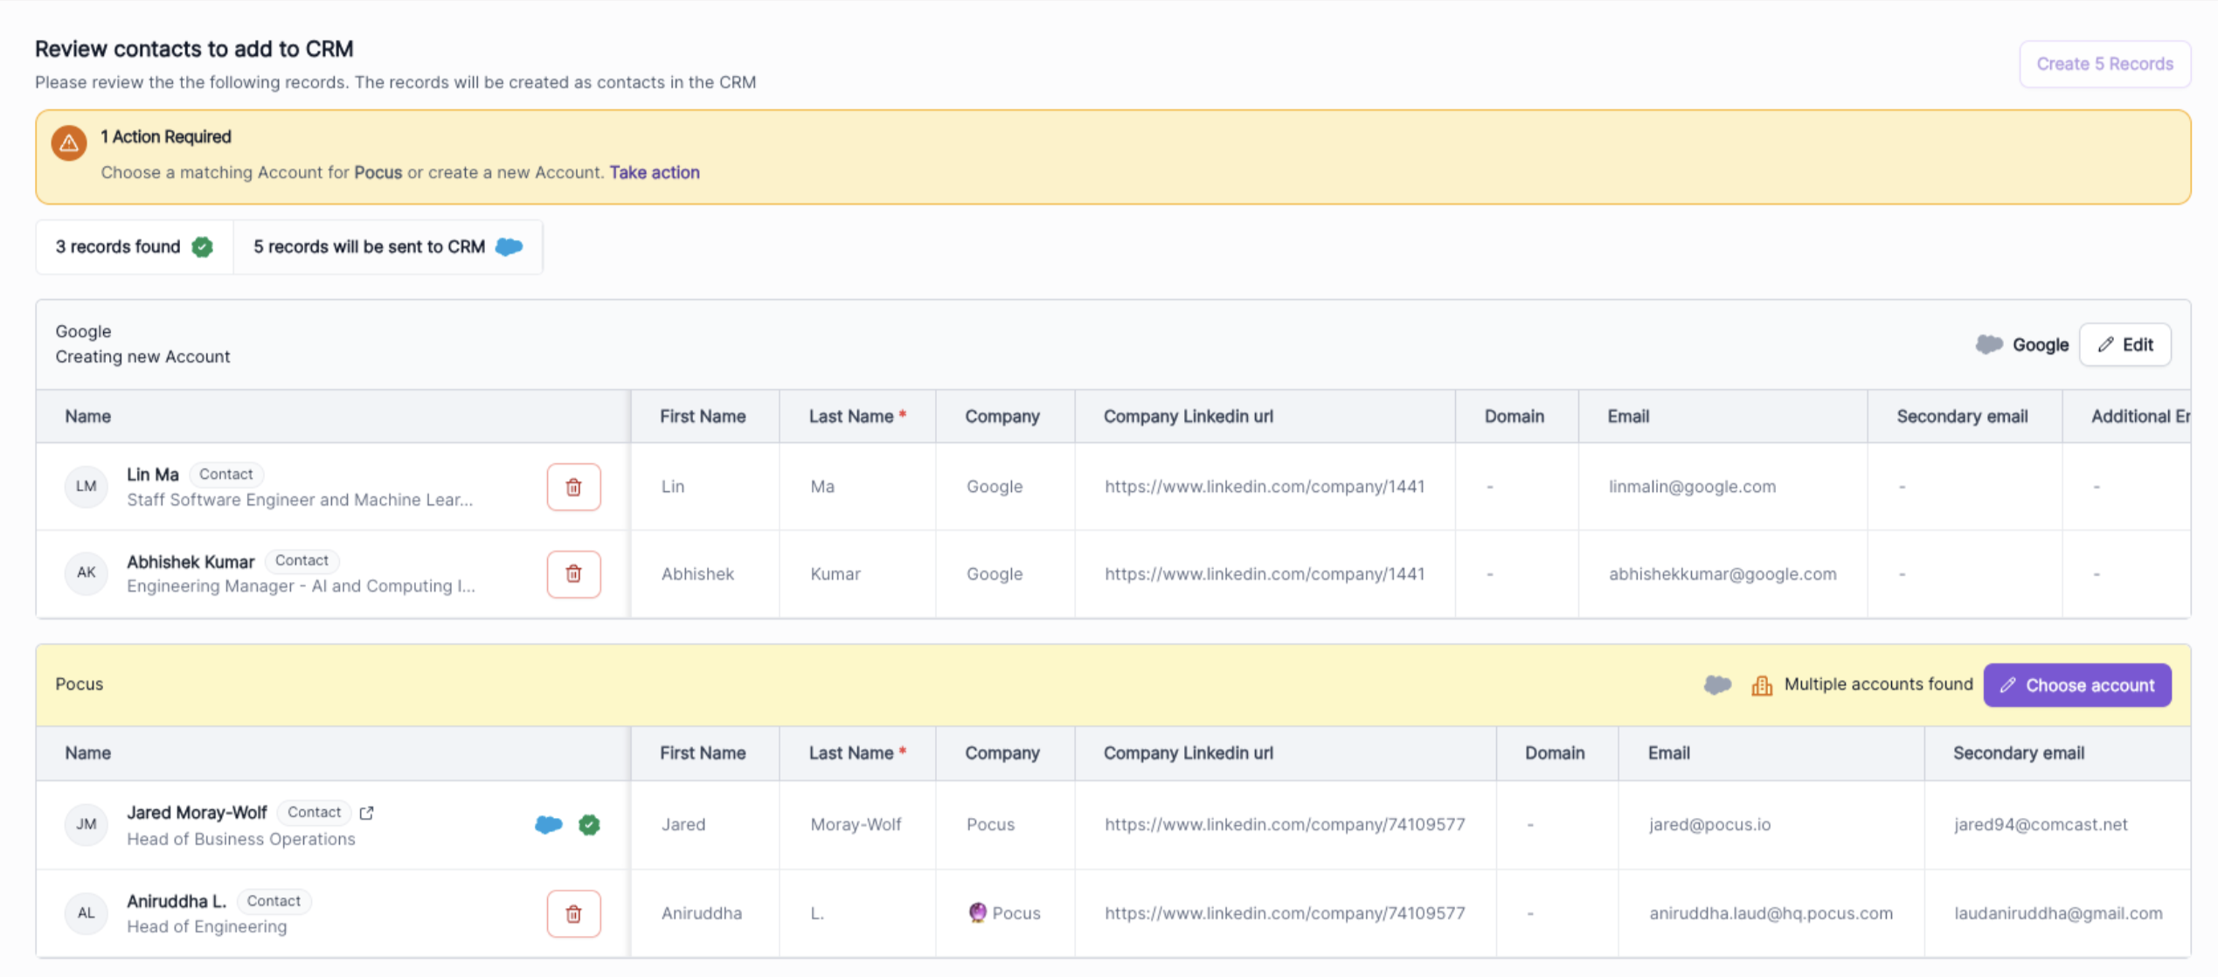Click the Choose account button

(x=2077, y=685)
